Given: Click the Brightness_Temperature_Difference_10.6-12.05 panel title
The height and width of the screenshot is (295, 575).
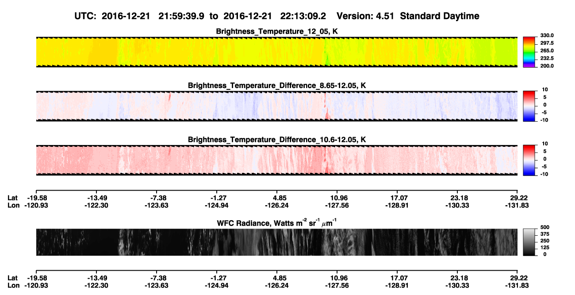Looking at the screenshot, I should [x=277, y=140].
